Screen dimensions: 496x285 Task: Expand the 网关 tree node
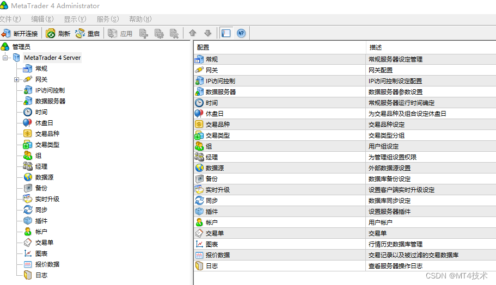click(x=16, y=79)
